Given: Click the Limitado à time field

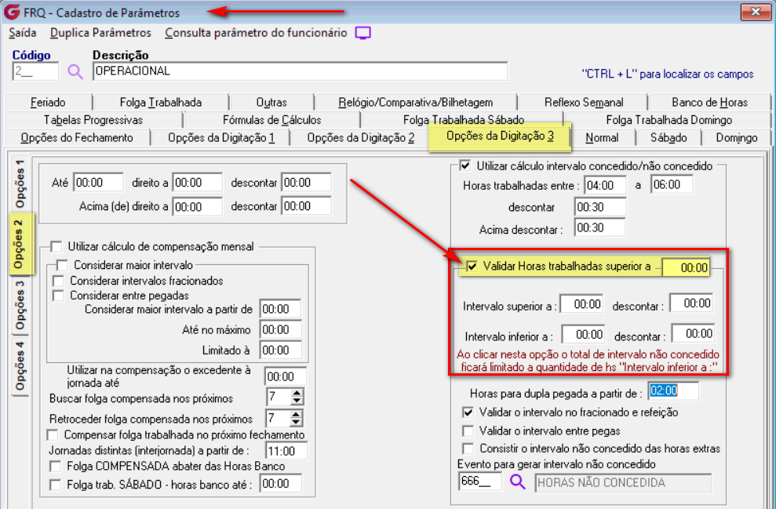Looking at the screenshot, I should click(280, 351).
